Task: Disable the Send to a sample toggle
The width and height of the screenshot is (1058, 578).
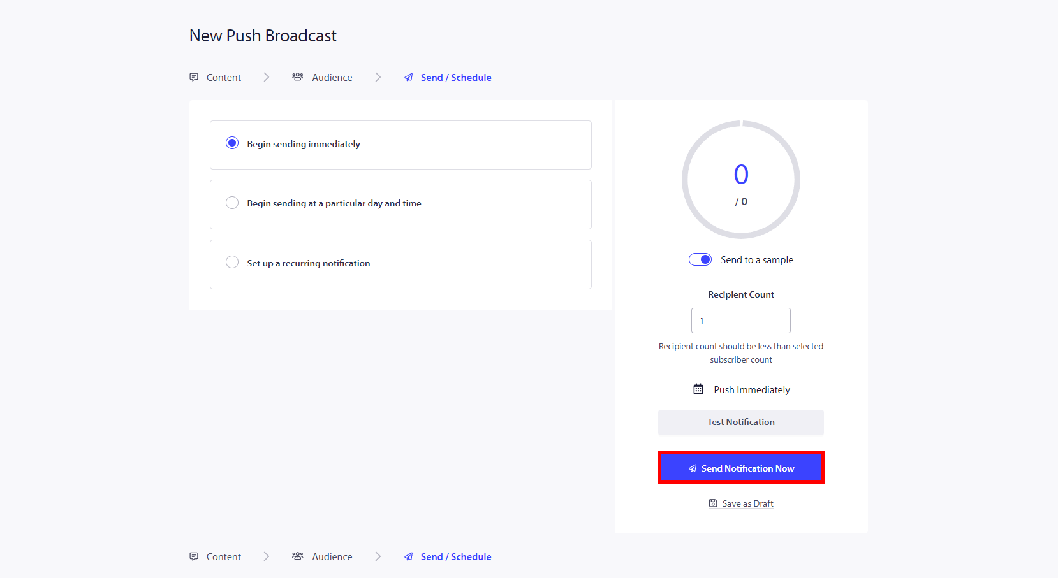Action: [x=700, y=259]
